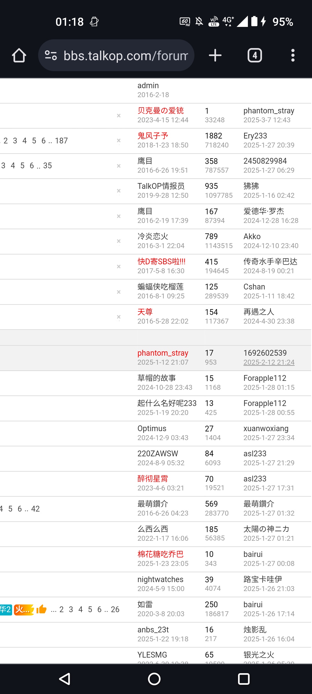Click the x icon in 天尊 row
Image resolution: width=312 pixels, height=694 pixels.
pos(118,317)
